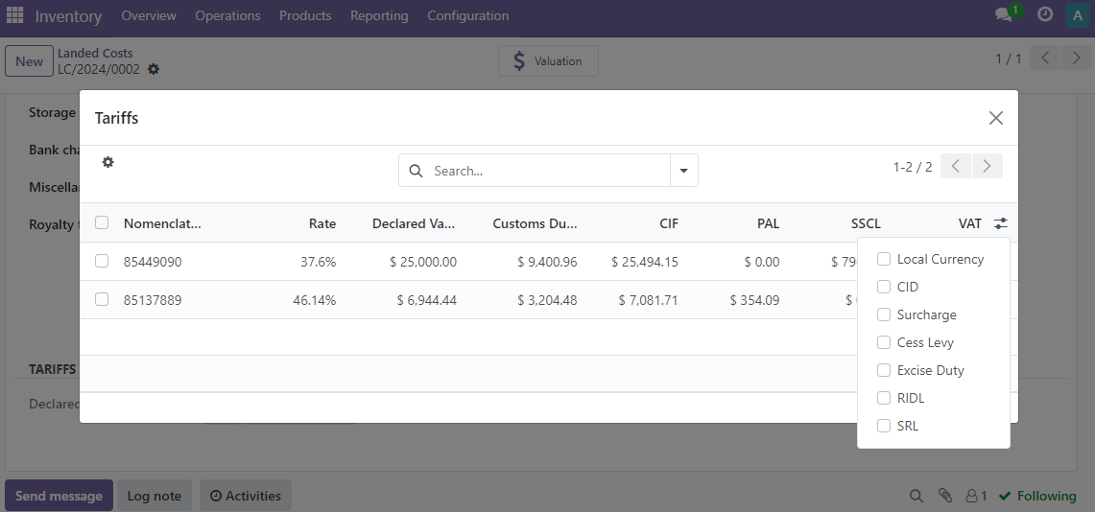Go to next page in Tariffs pager

pos(988,167)
